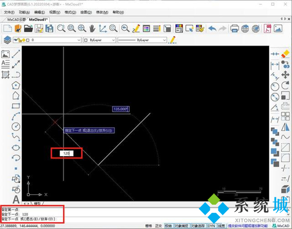Select the Eraser tool on right toolbar
This screenshot has width=292, height=229.
pos(285,53)
